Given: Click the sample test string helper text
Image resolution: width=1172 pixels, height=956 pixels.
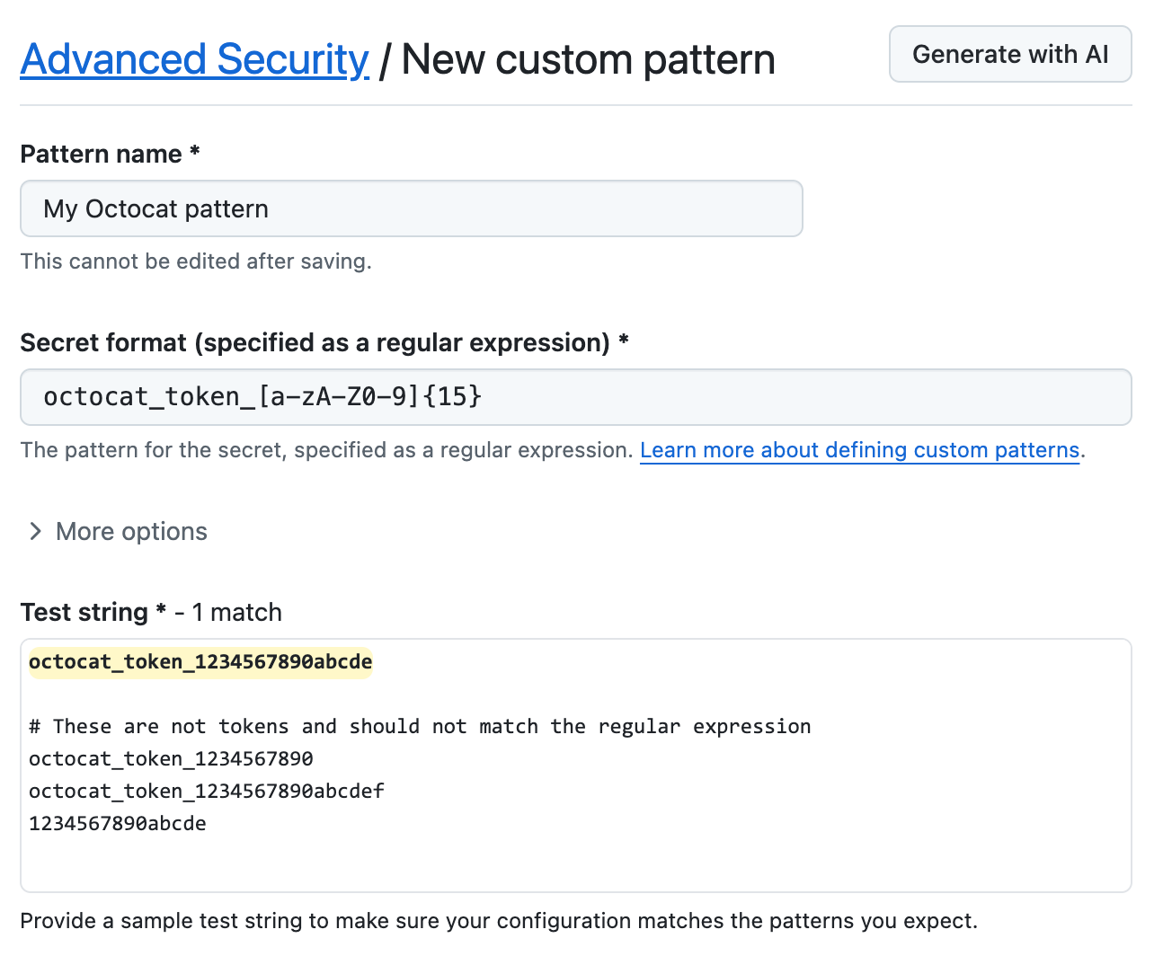Looking at the screenshot, I should 499,920.
